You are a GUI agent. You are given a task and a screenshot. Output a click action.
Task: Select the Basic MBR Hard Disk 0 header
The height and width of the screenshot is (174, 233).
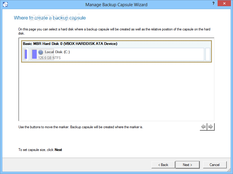[x=70, y=44]
